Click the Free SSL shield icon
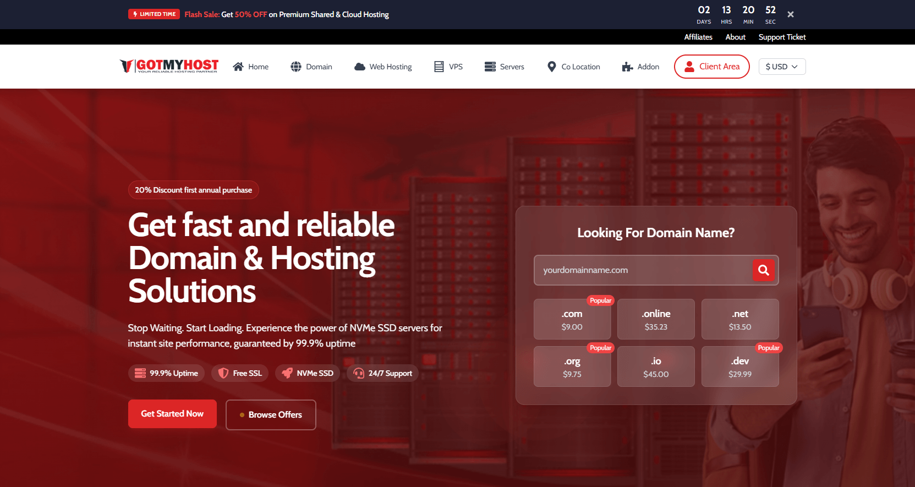 (x=223, y=373)
